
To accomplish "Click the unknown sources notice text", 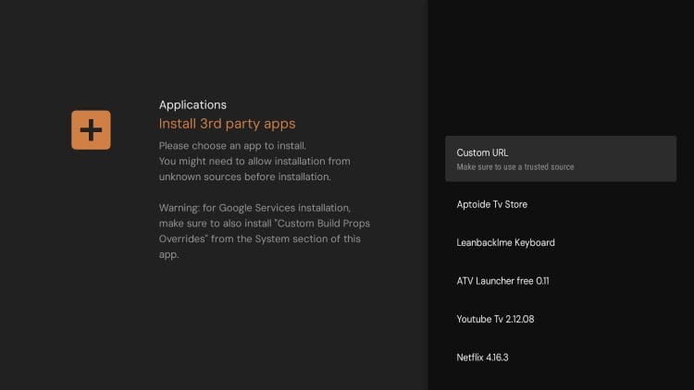I will point(243,177).
